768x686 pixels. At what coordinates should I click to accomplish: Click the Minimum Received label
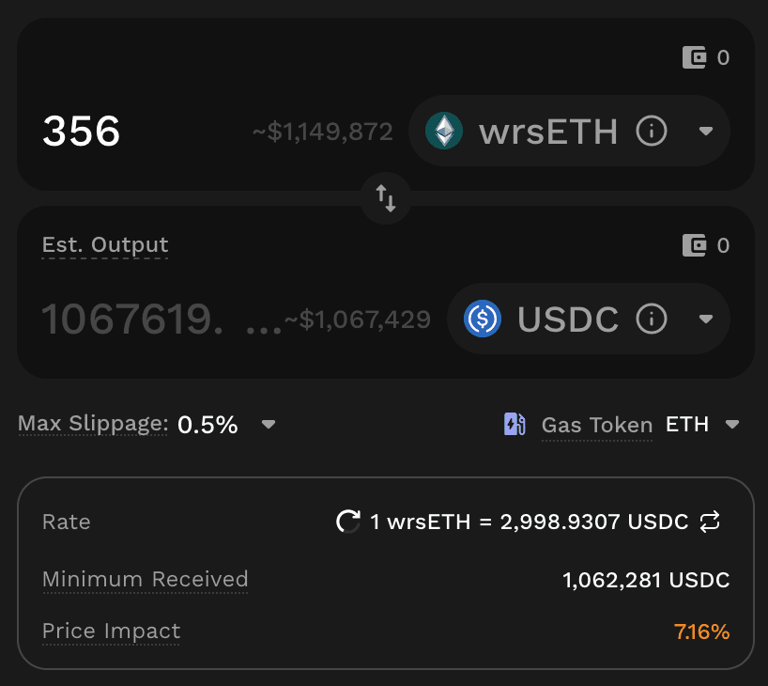point(146,579)
